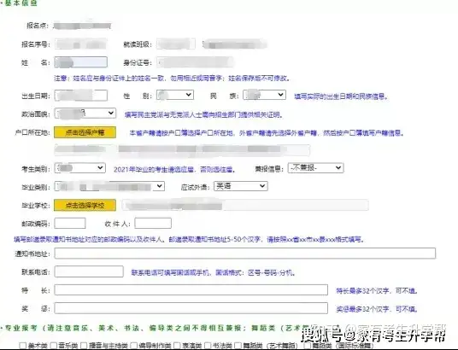
Task: Focus the 就读班级 field
Action: (x=176, y=44)
